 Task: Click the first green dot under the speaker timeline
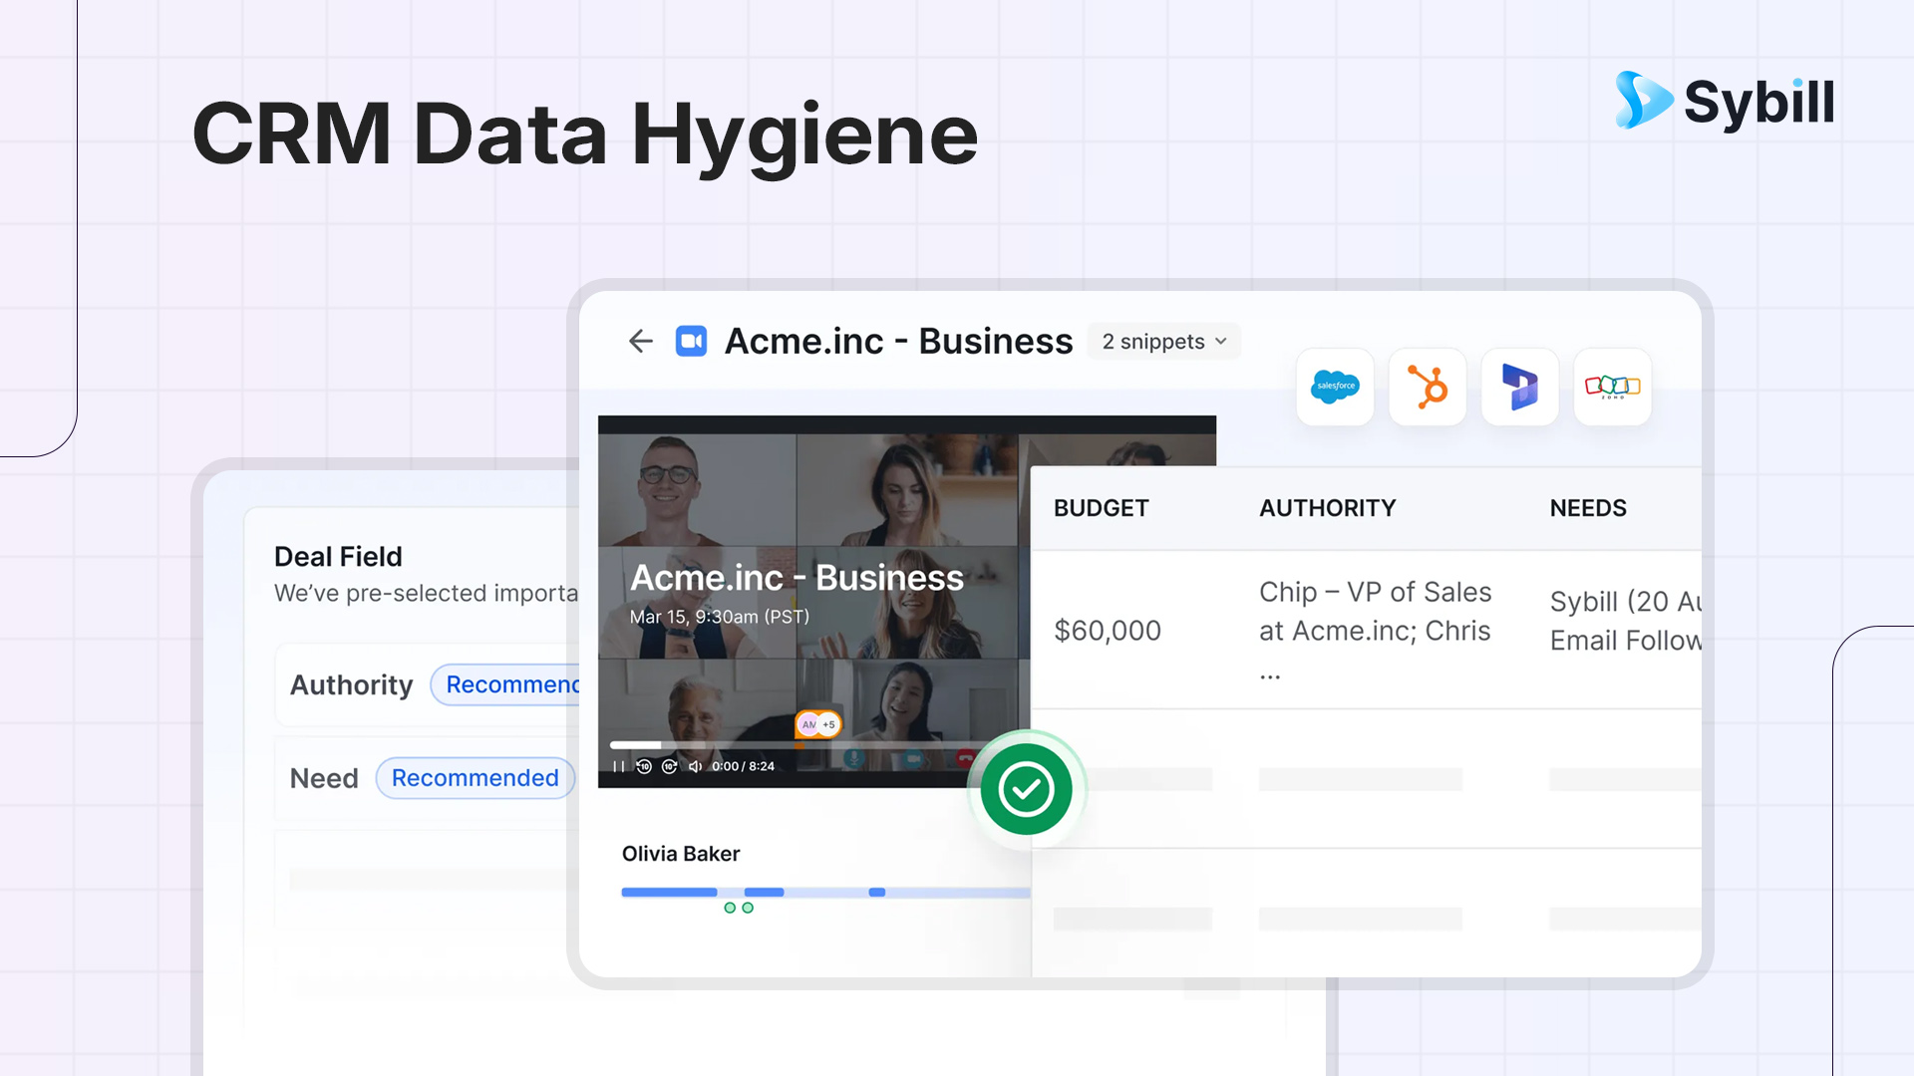(x=730, y=908)
